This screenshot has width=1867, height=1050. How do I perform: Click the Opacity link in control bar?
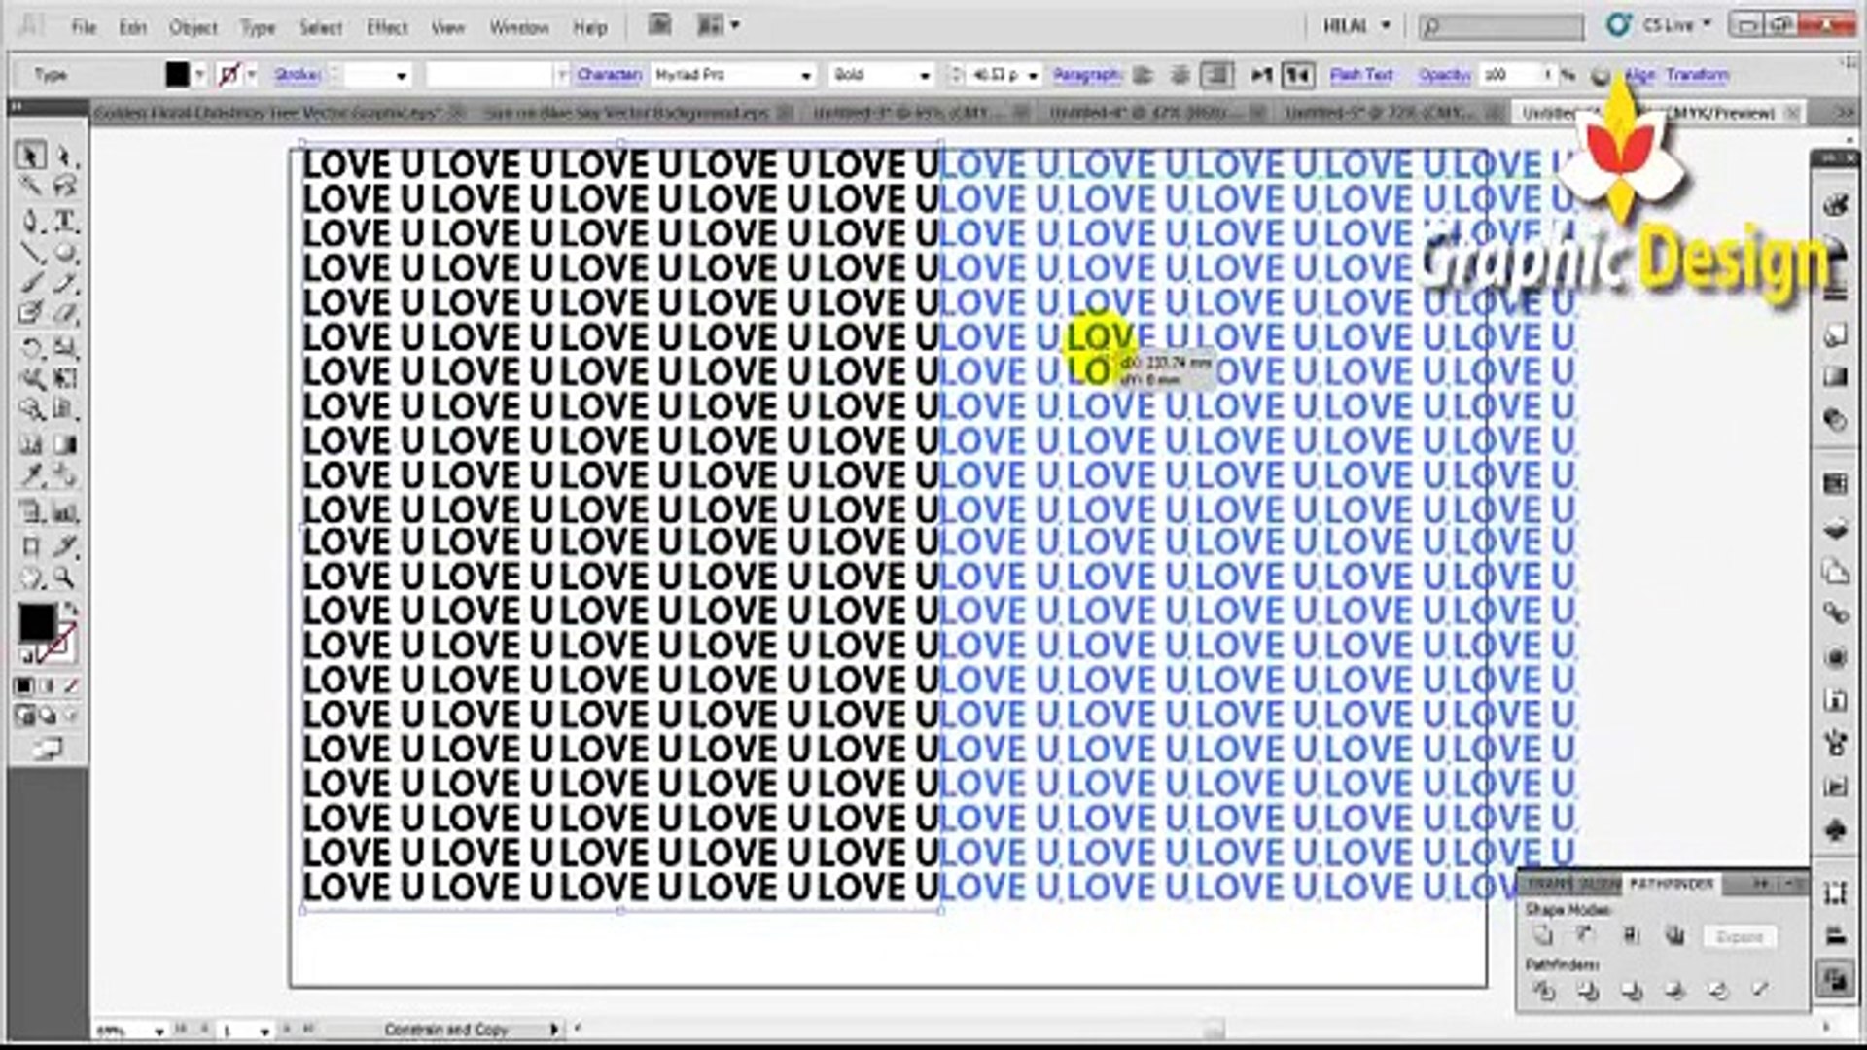1444,74
